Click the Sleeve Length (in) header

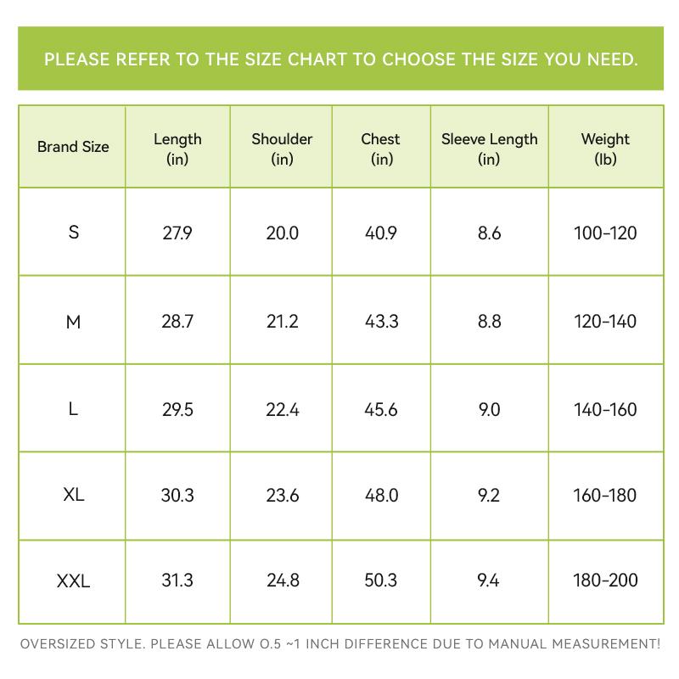click(489, 148)
